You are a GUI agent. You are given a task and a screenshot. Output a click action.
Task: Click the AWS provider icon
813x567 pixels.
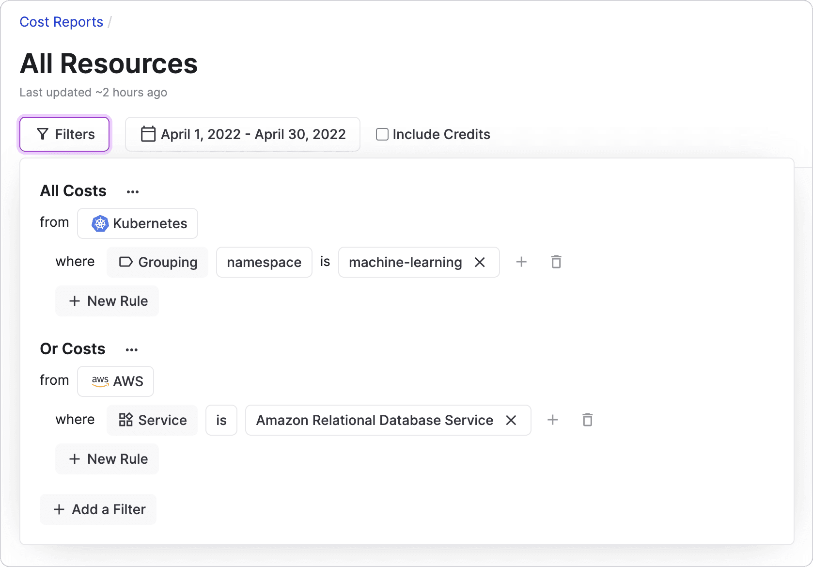coord(100,381)
